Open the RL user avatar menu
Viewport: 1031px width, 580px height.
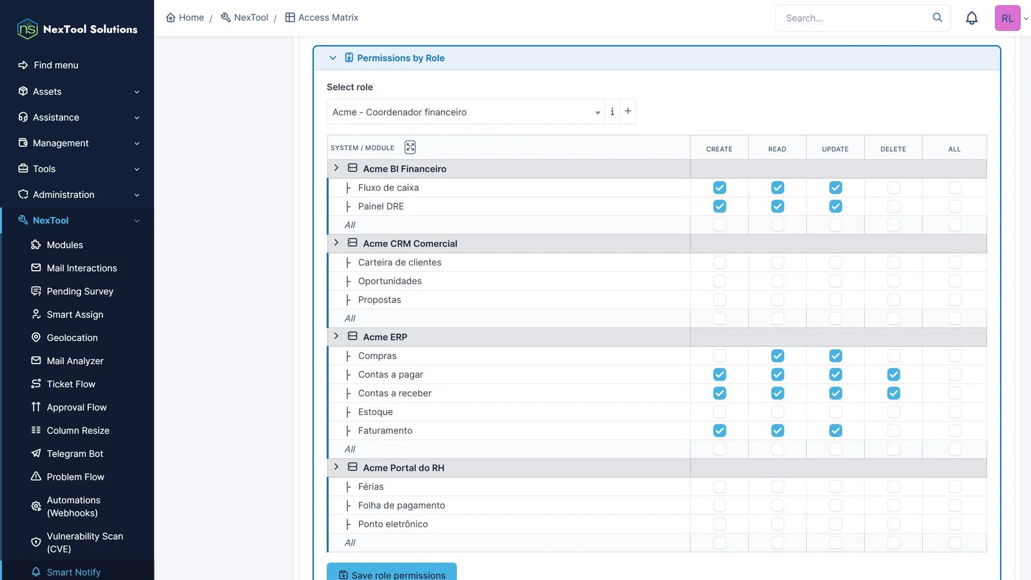pyautogui.click(x=1008, y=18)
